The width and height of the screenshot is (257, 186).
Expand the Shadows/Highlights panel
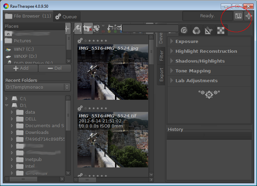click(x=209, y=61)
